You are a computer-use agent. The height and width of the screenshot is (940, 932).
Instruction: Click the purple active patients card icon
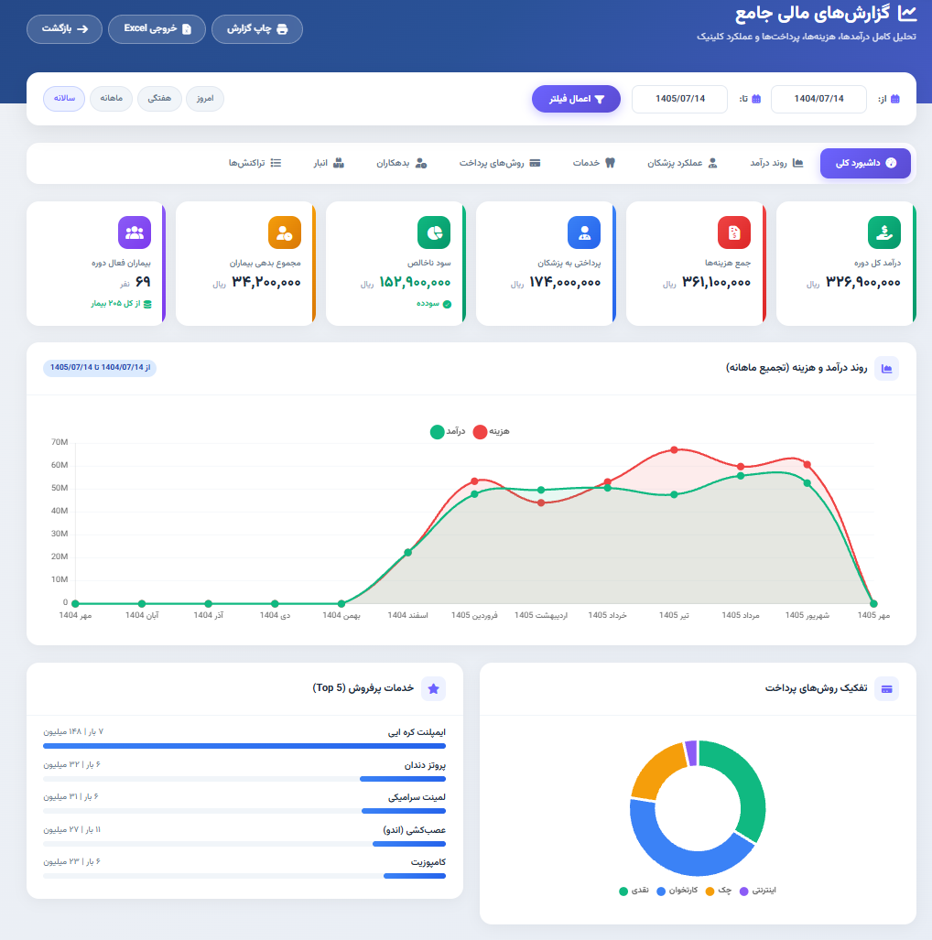(x=135, y=232)
